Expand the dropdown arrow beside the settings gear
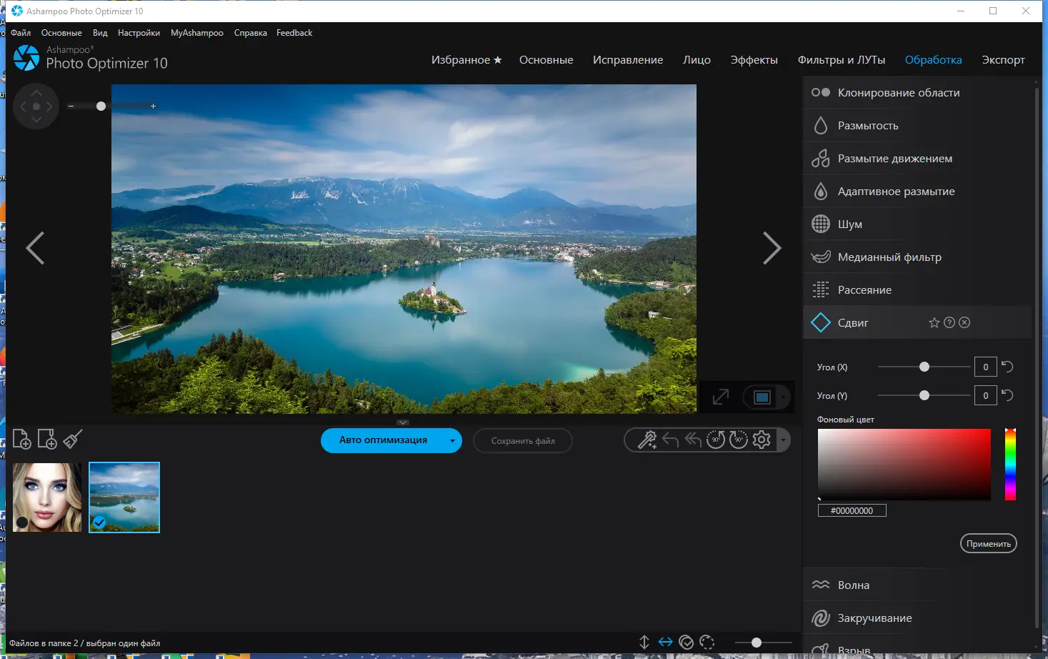Viewport: 1048px width, 659px height. [784, 440]
